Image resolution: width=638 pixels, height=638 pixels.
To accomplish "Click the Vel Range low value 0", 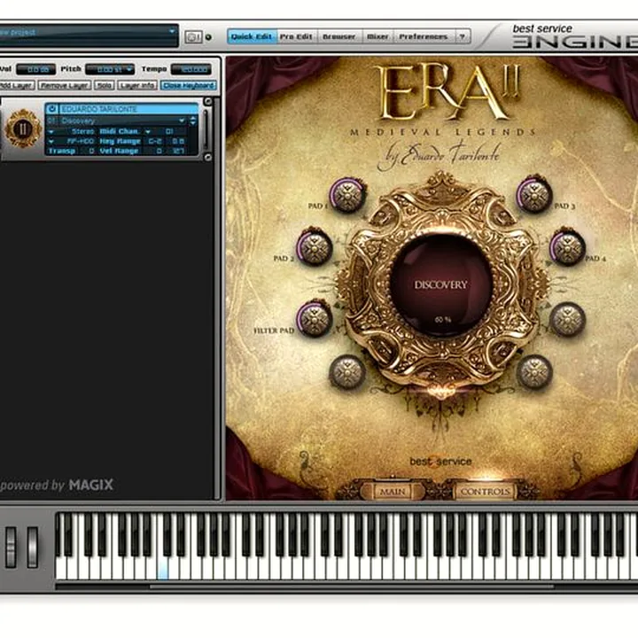I will 159,151.
